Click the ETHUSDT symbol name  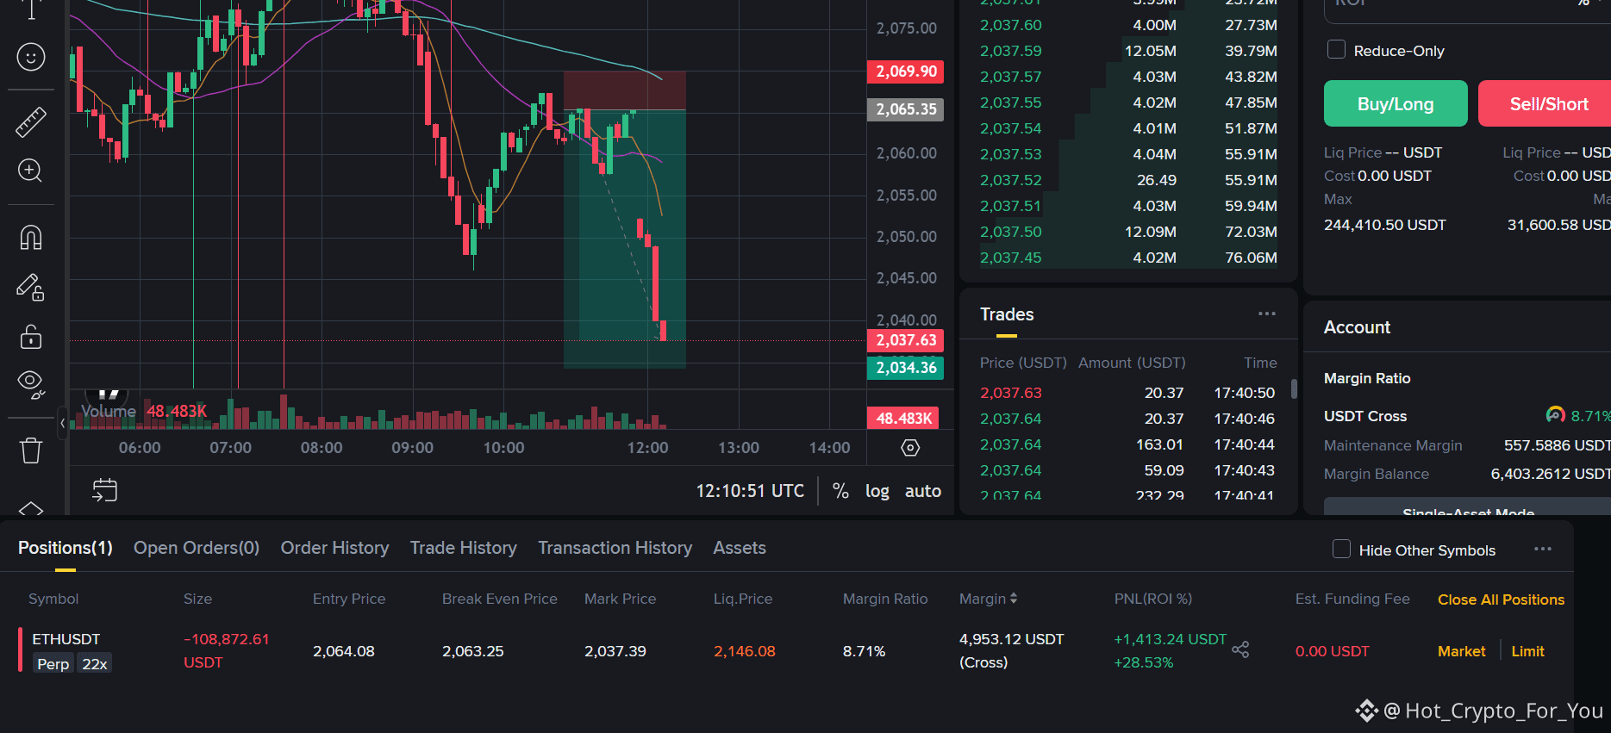coord(66,639)
